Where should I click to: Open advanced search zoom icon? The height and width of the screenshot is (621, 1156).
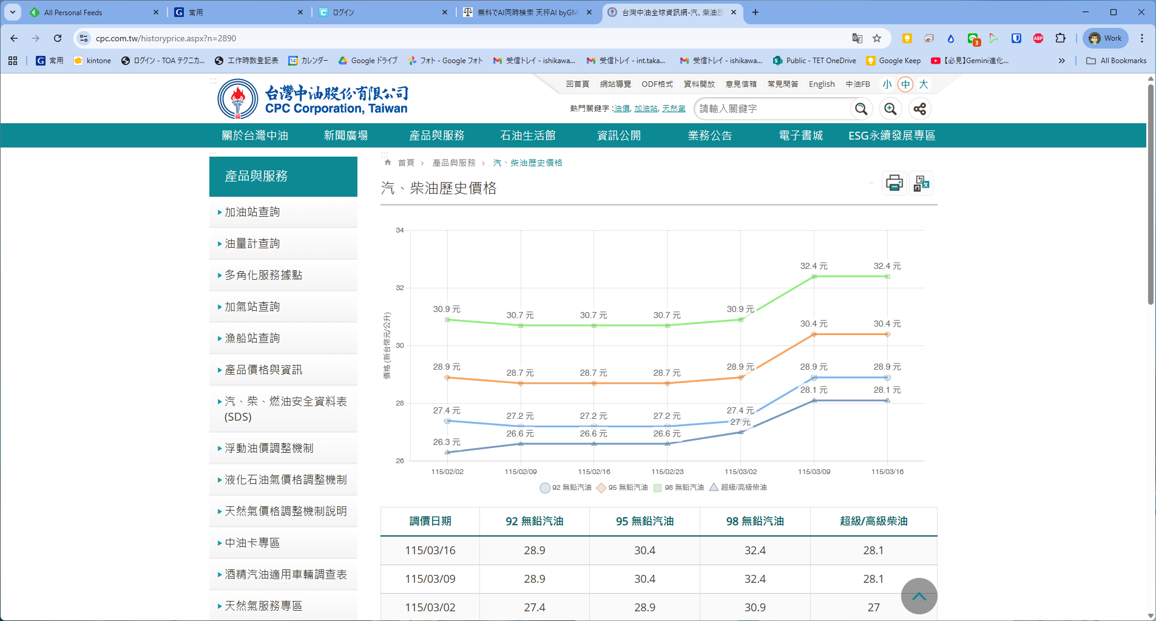(x=890, y=109)
